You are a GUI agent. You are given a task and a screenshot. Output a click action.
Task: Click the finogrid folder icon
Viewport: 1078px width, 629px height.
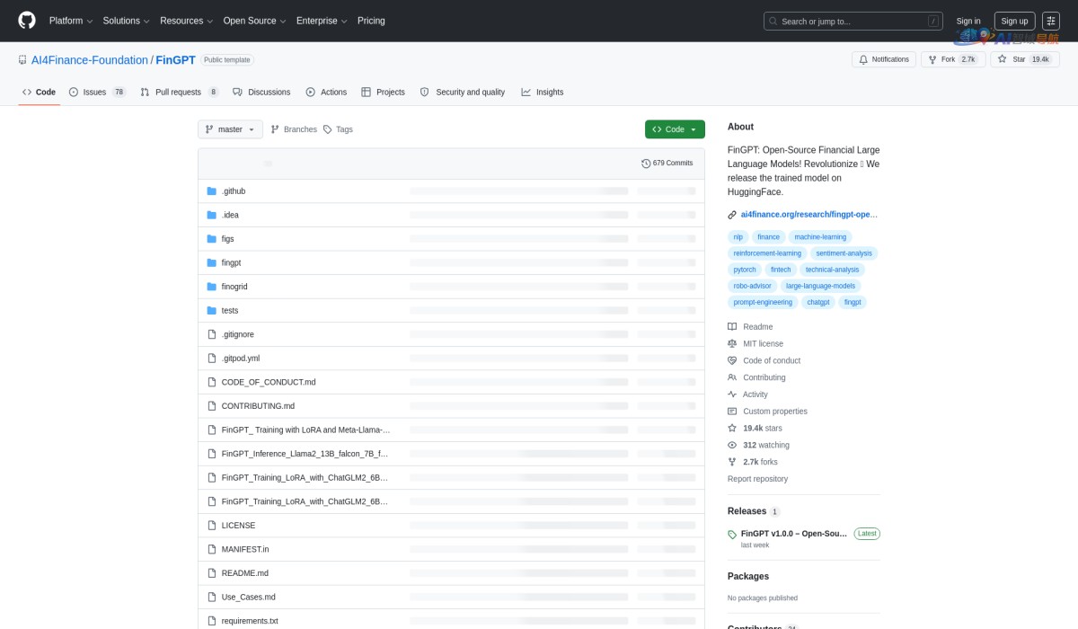(x=212, y=287)
